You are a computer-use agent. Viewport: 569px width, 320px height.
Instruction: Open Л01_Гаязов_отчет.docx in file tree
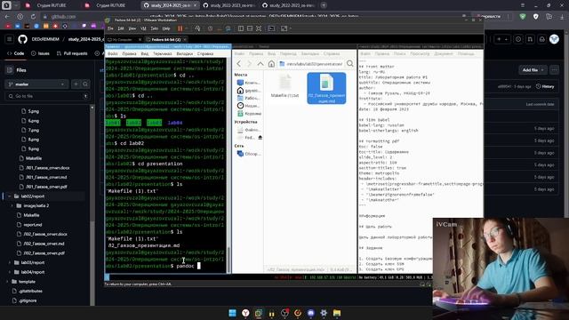(47, 168)
